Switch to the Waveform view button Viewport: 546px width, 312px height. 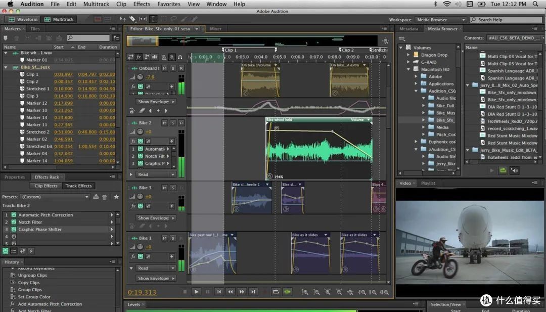23,20
